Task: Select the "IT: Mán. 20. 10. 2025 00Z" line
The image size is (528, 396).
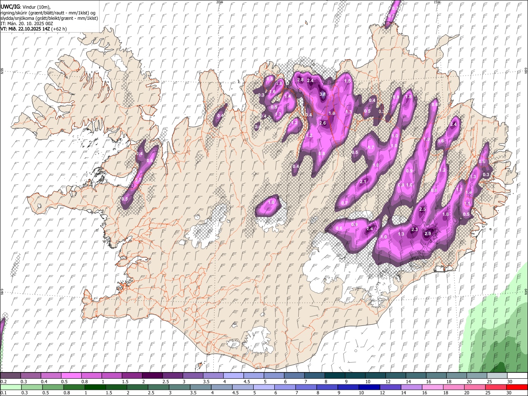Action: coord(27,24)
